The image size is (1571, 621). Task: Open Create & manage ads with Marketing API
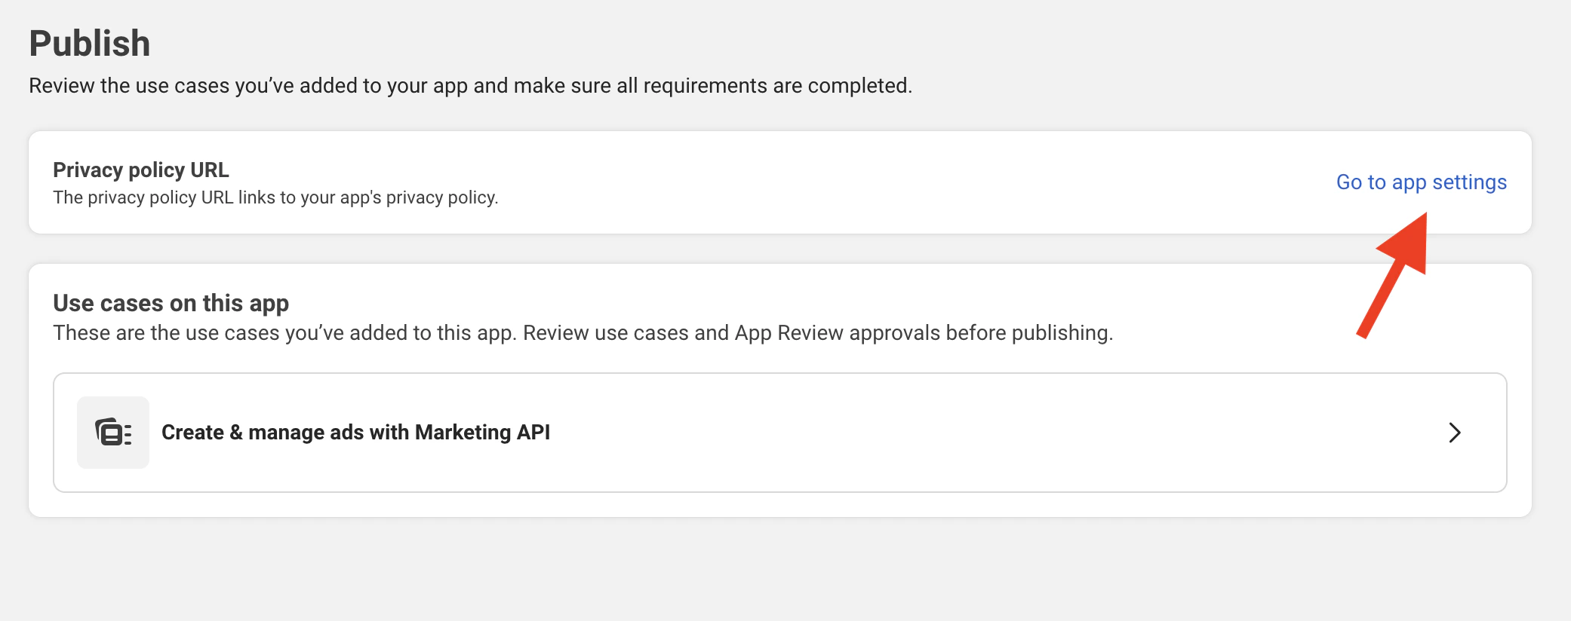pos(780,433)
